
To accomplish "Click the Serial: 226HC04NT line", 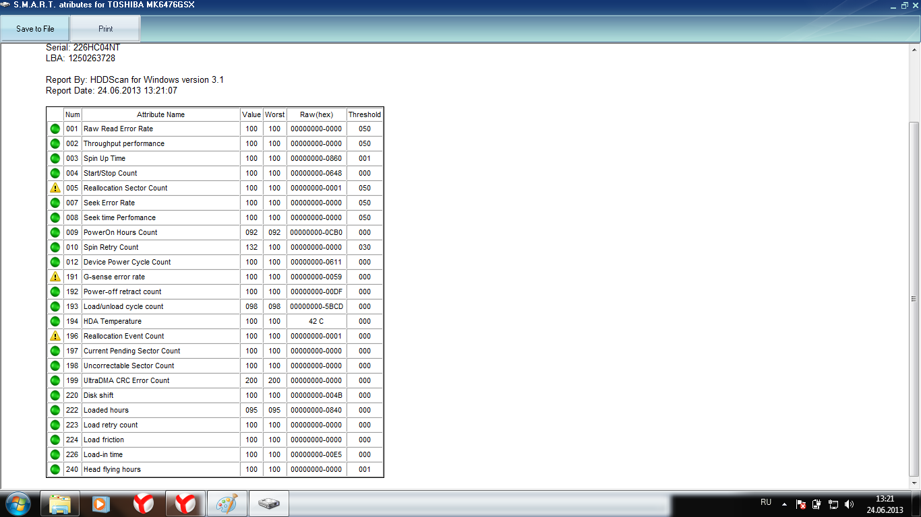I will [x=83, y=48].
